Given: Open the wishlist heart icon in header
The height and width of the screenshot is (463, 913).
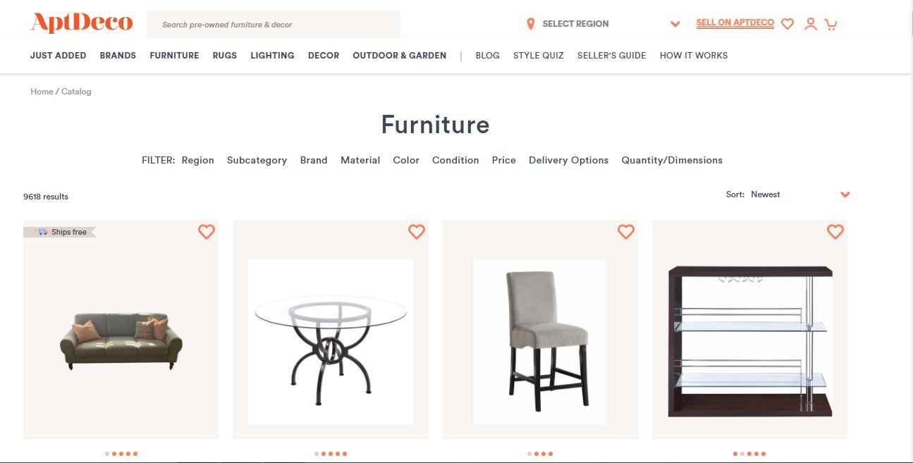Looking at the screenshot, I should (x=788, y=24).
